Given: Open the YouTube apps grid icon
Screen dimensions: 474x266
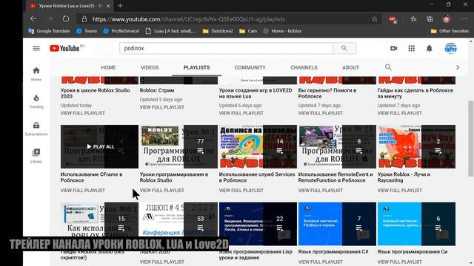Looking at the screenshot, I should [x=412, y=48].
